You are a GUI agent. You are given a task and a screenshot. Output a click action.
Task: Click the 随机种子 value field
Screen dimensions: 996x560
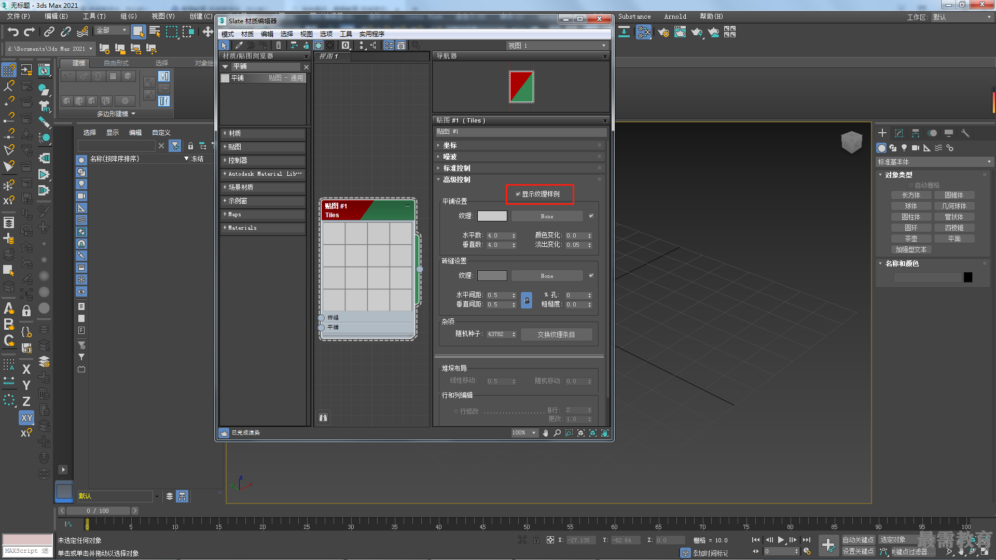pos(499,334)
